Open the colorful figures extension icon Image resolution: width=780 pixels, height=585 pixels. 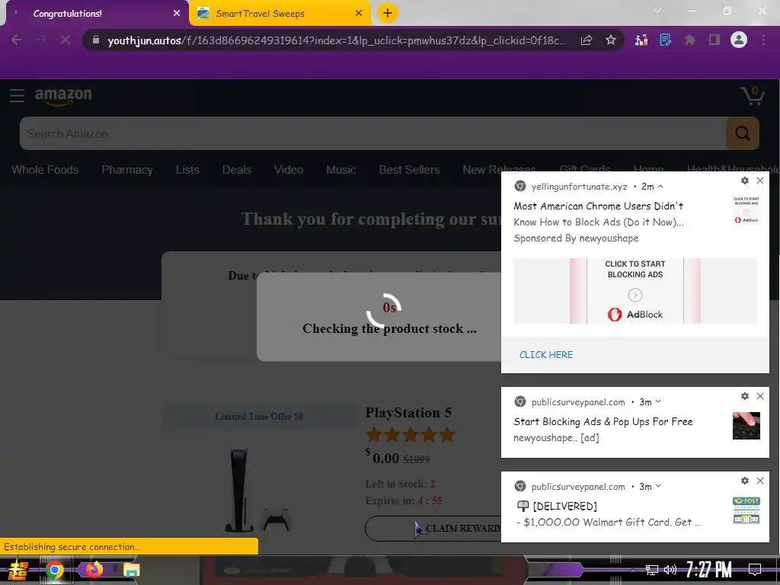[641, 40]
